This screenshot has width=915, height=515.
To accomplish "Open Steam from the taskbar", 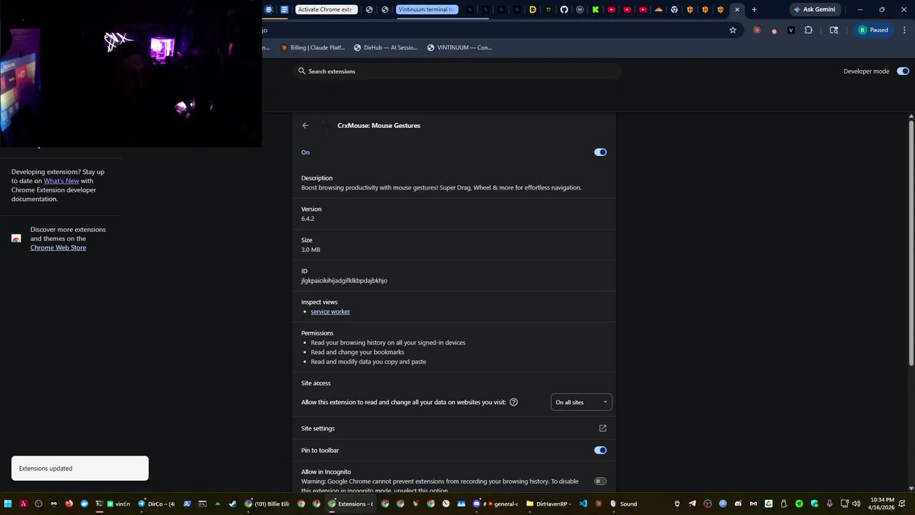I will click(x=232, y=504).
